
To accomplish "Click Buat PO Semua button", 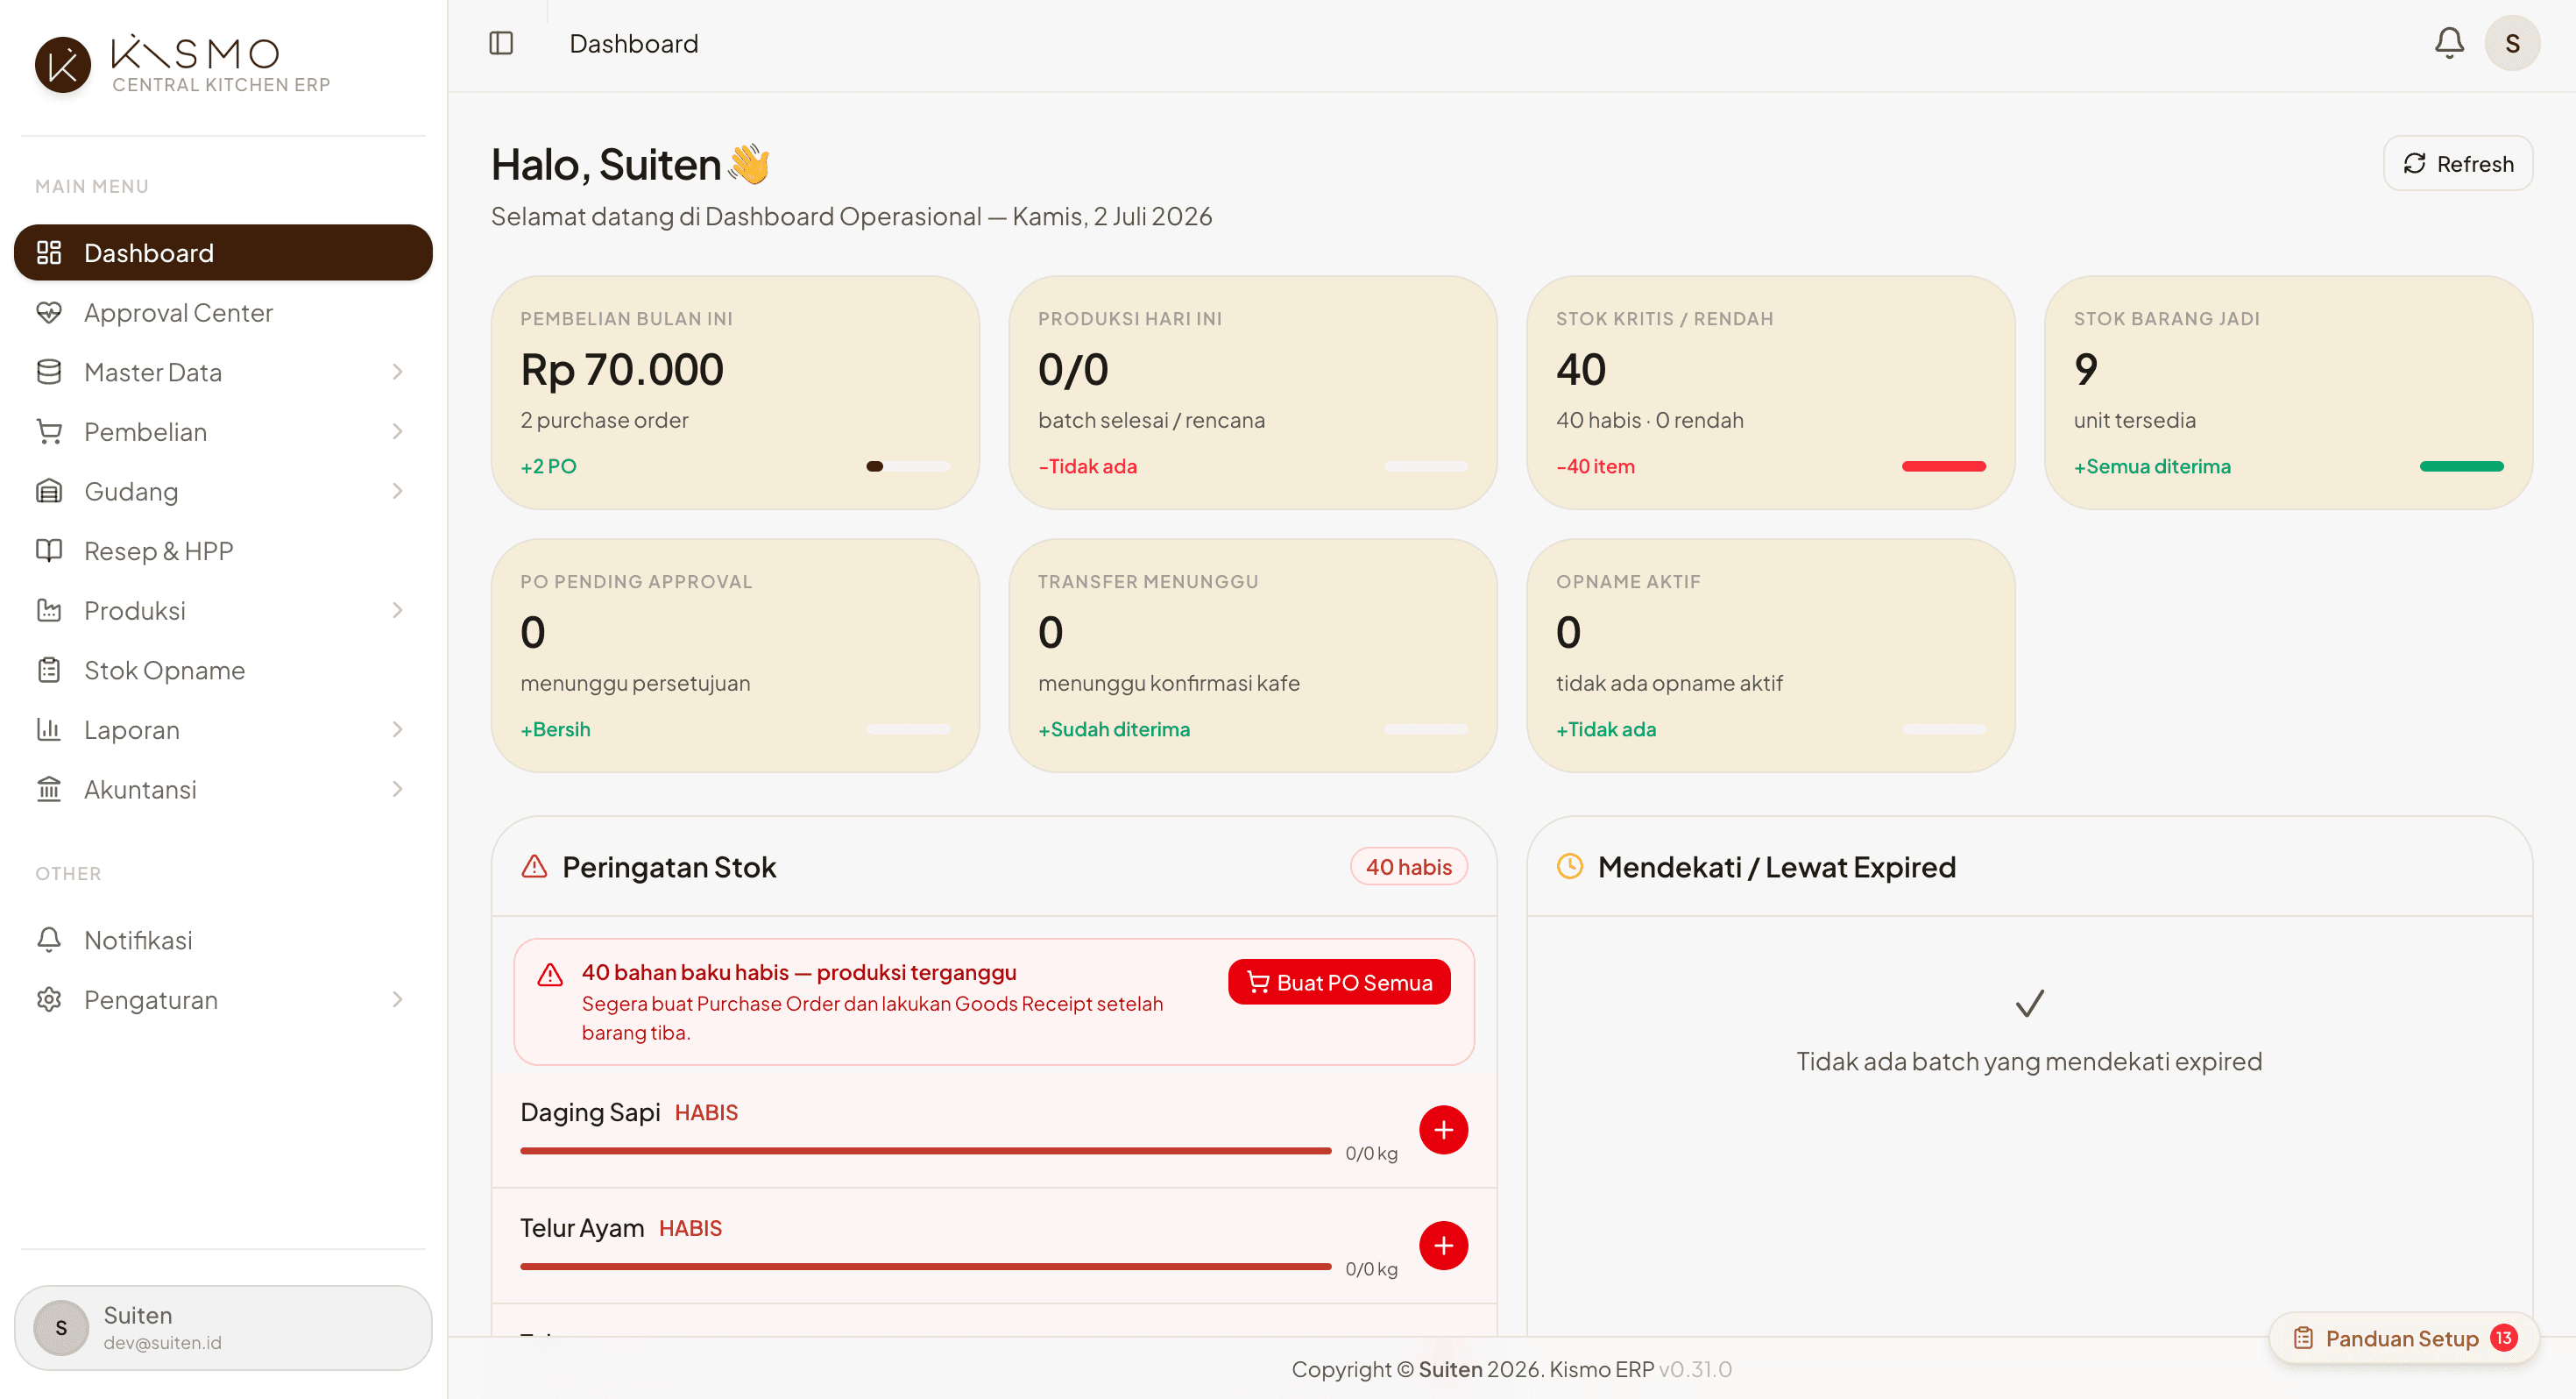I will [x=1338, y=982].
